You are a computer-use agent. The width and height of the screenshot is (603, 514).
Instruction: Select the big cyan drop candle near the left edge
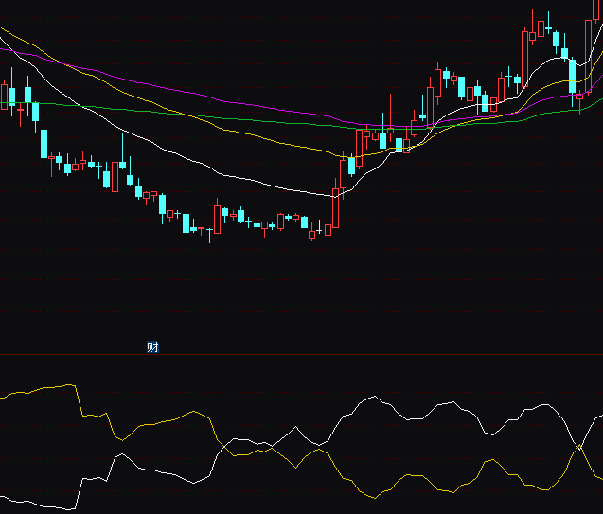click(x=44, y=144)
